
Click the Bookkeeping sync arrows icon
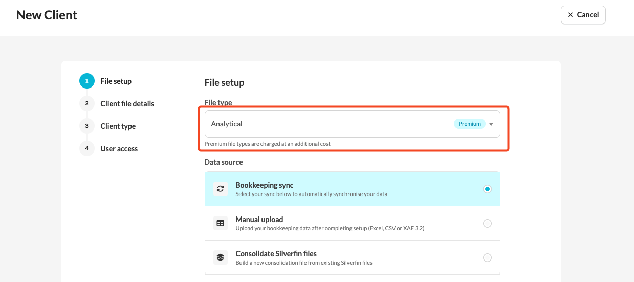coord(221,189)
